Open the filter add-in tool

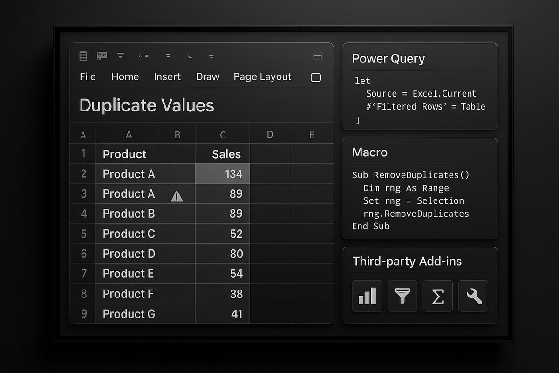coord(402,296)
